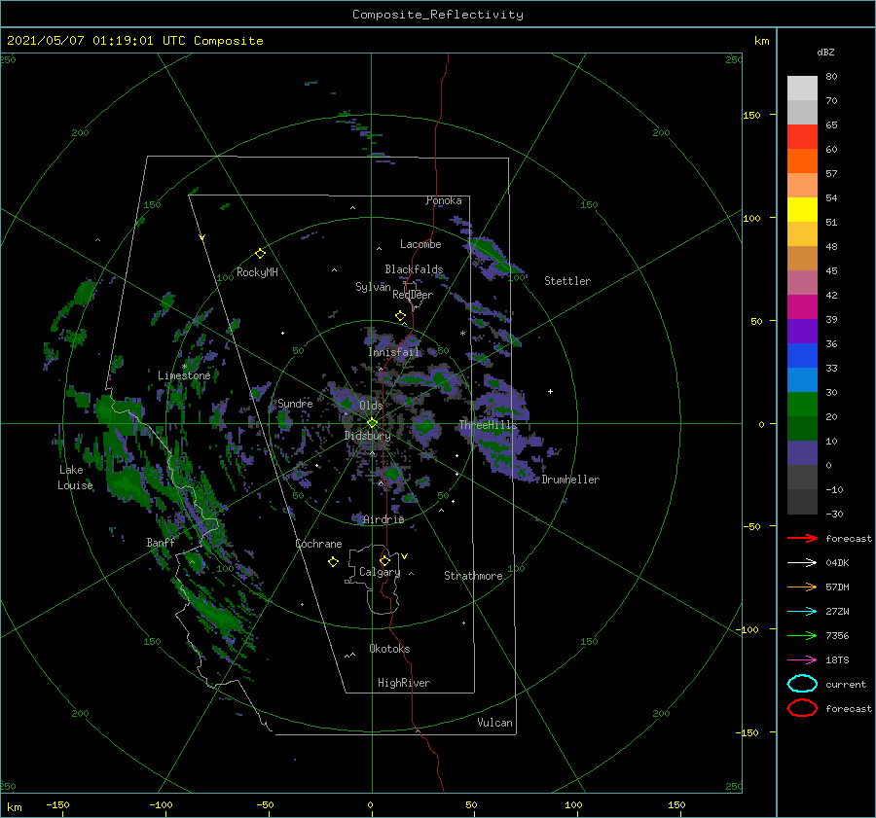Click the Stettler city label

coord(567,281)
